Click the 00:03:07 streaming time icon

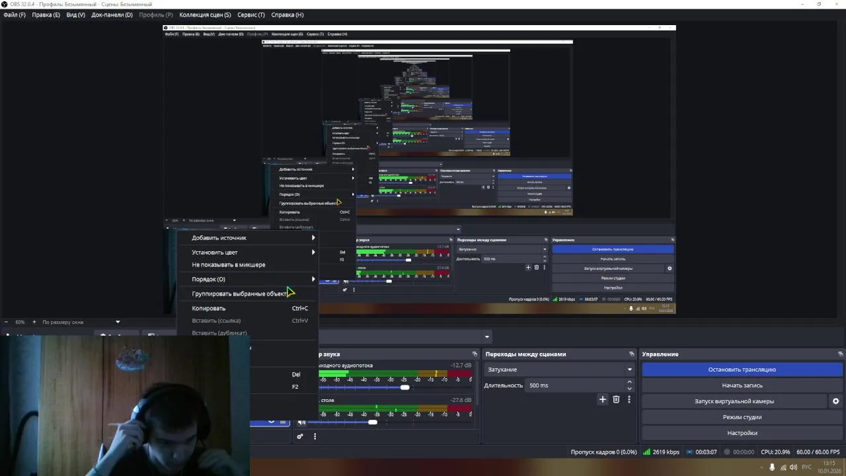point(691,452)
